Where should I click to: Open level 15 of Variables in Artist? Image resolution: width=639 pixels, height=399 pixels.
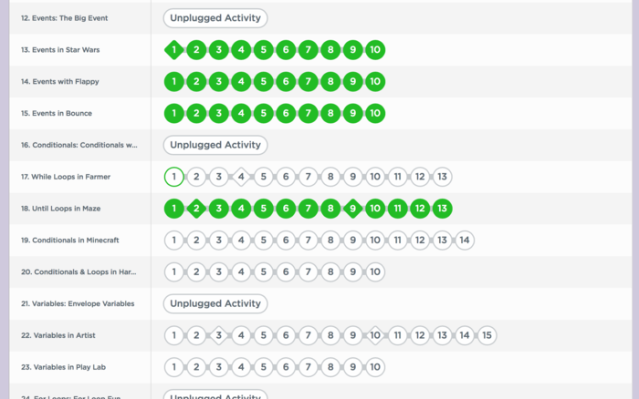tap(487, 335)
